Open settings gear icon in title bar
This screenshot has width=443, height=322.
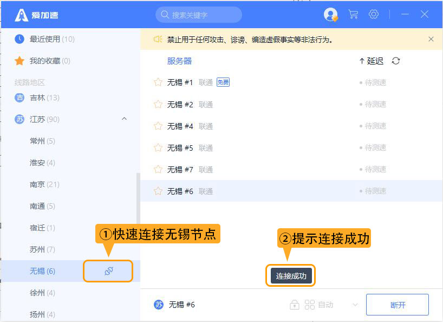374,14
